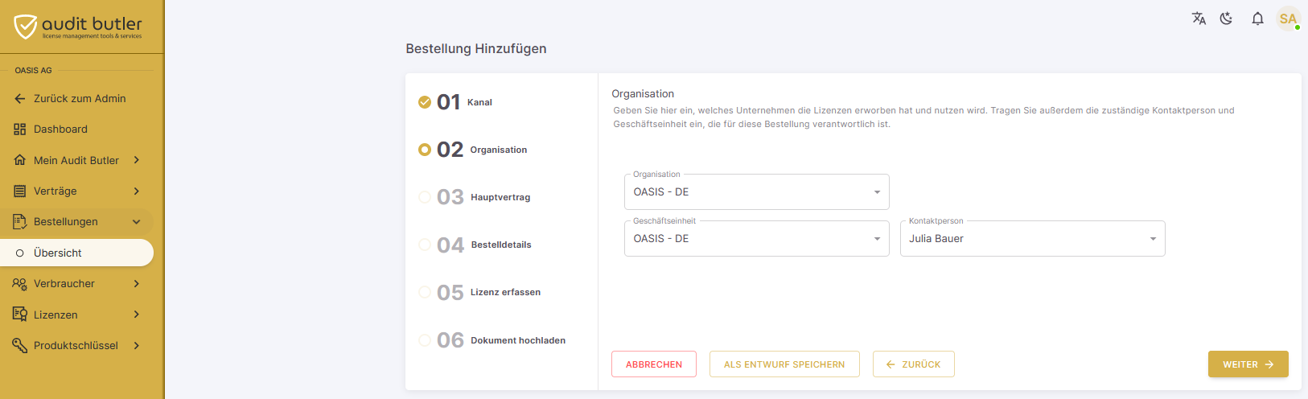Open the Übersicht menu item
This screenshot has height=399, width=1308.
coord(77,253)
